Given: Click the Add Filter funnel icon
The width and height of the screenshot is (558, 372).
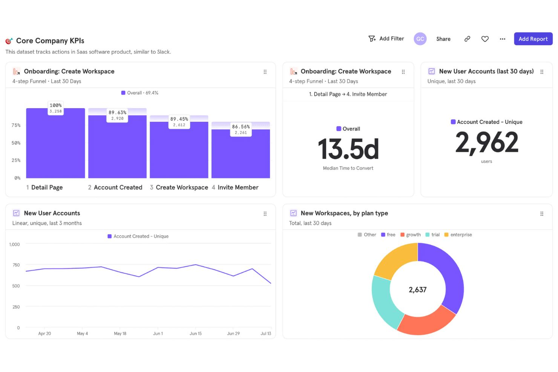Looking at the screenshot, I should [372, 38].
